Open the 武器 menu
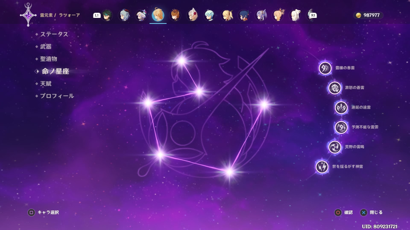Image resolution: width=410 pixels, height=230 pixels. click(x=46, y=47)
